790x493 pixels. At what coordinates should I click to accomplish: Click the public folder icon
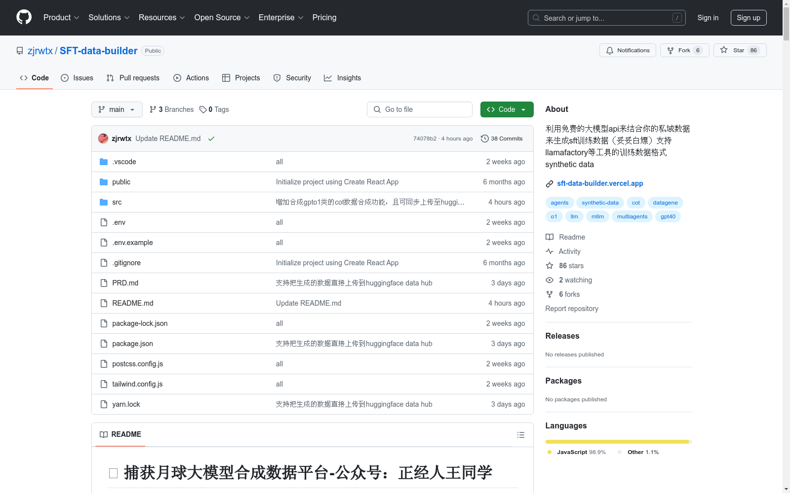pyautogui.click(x=104, y=182)
